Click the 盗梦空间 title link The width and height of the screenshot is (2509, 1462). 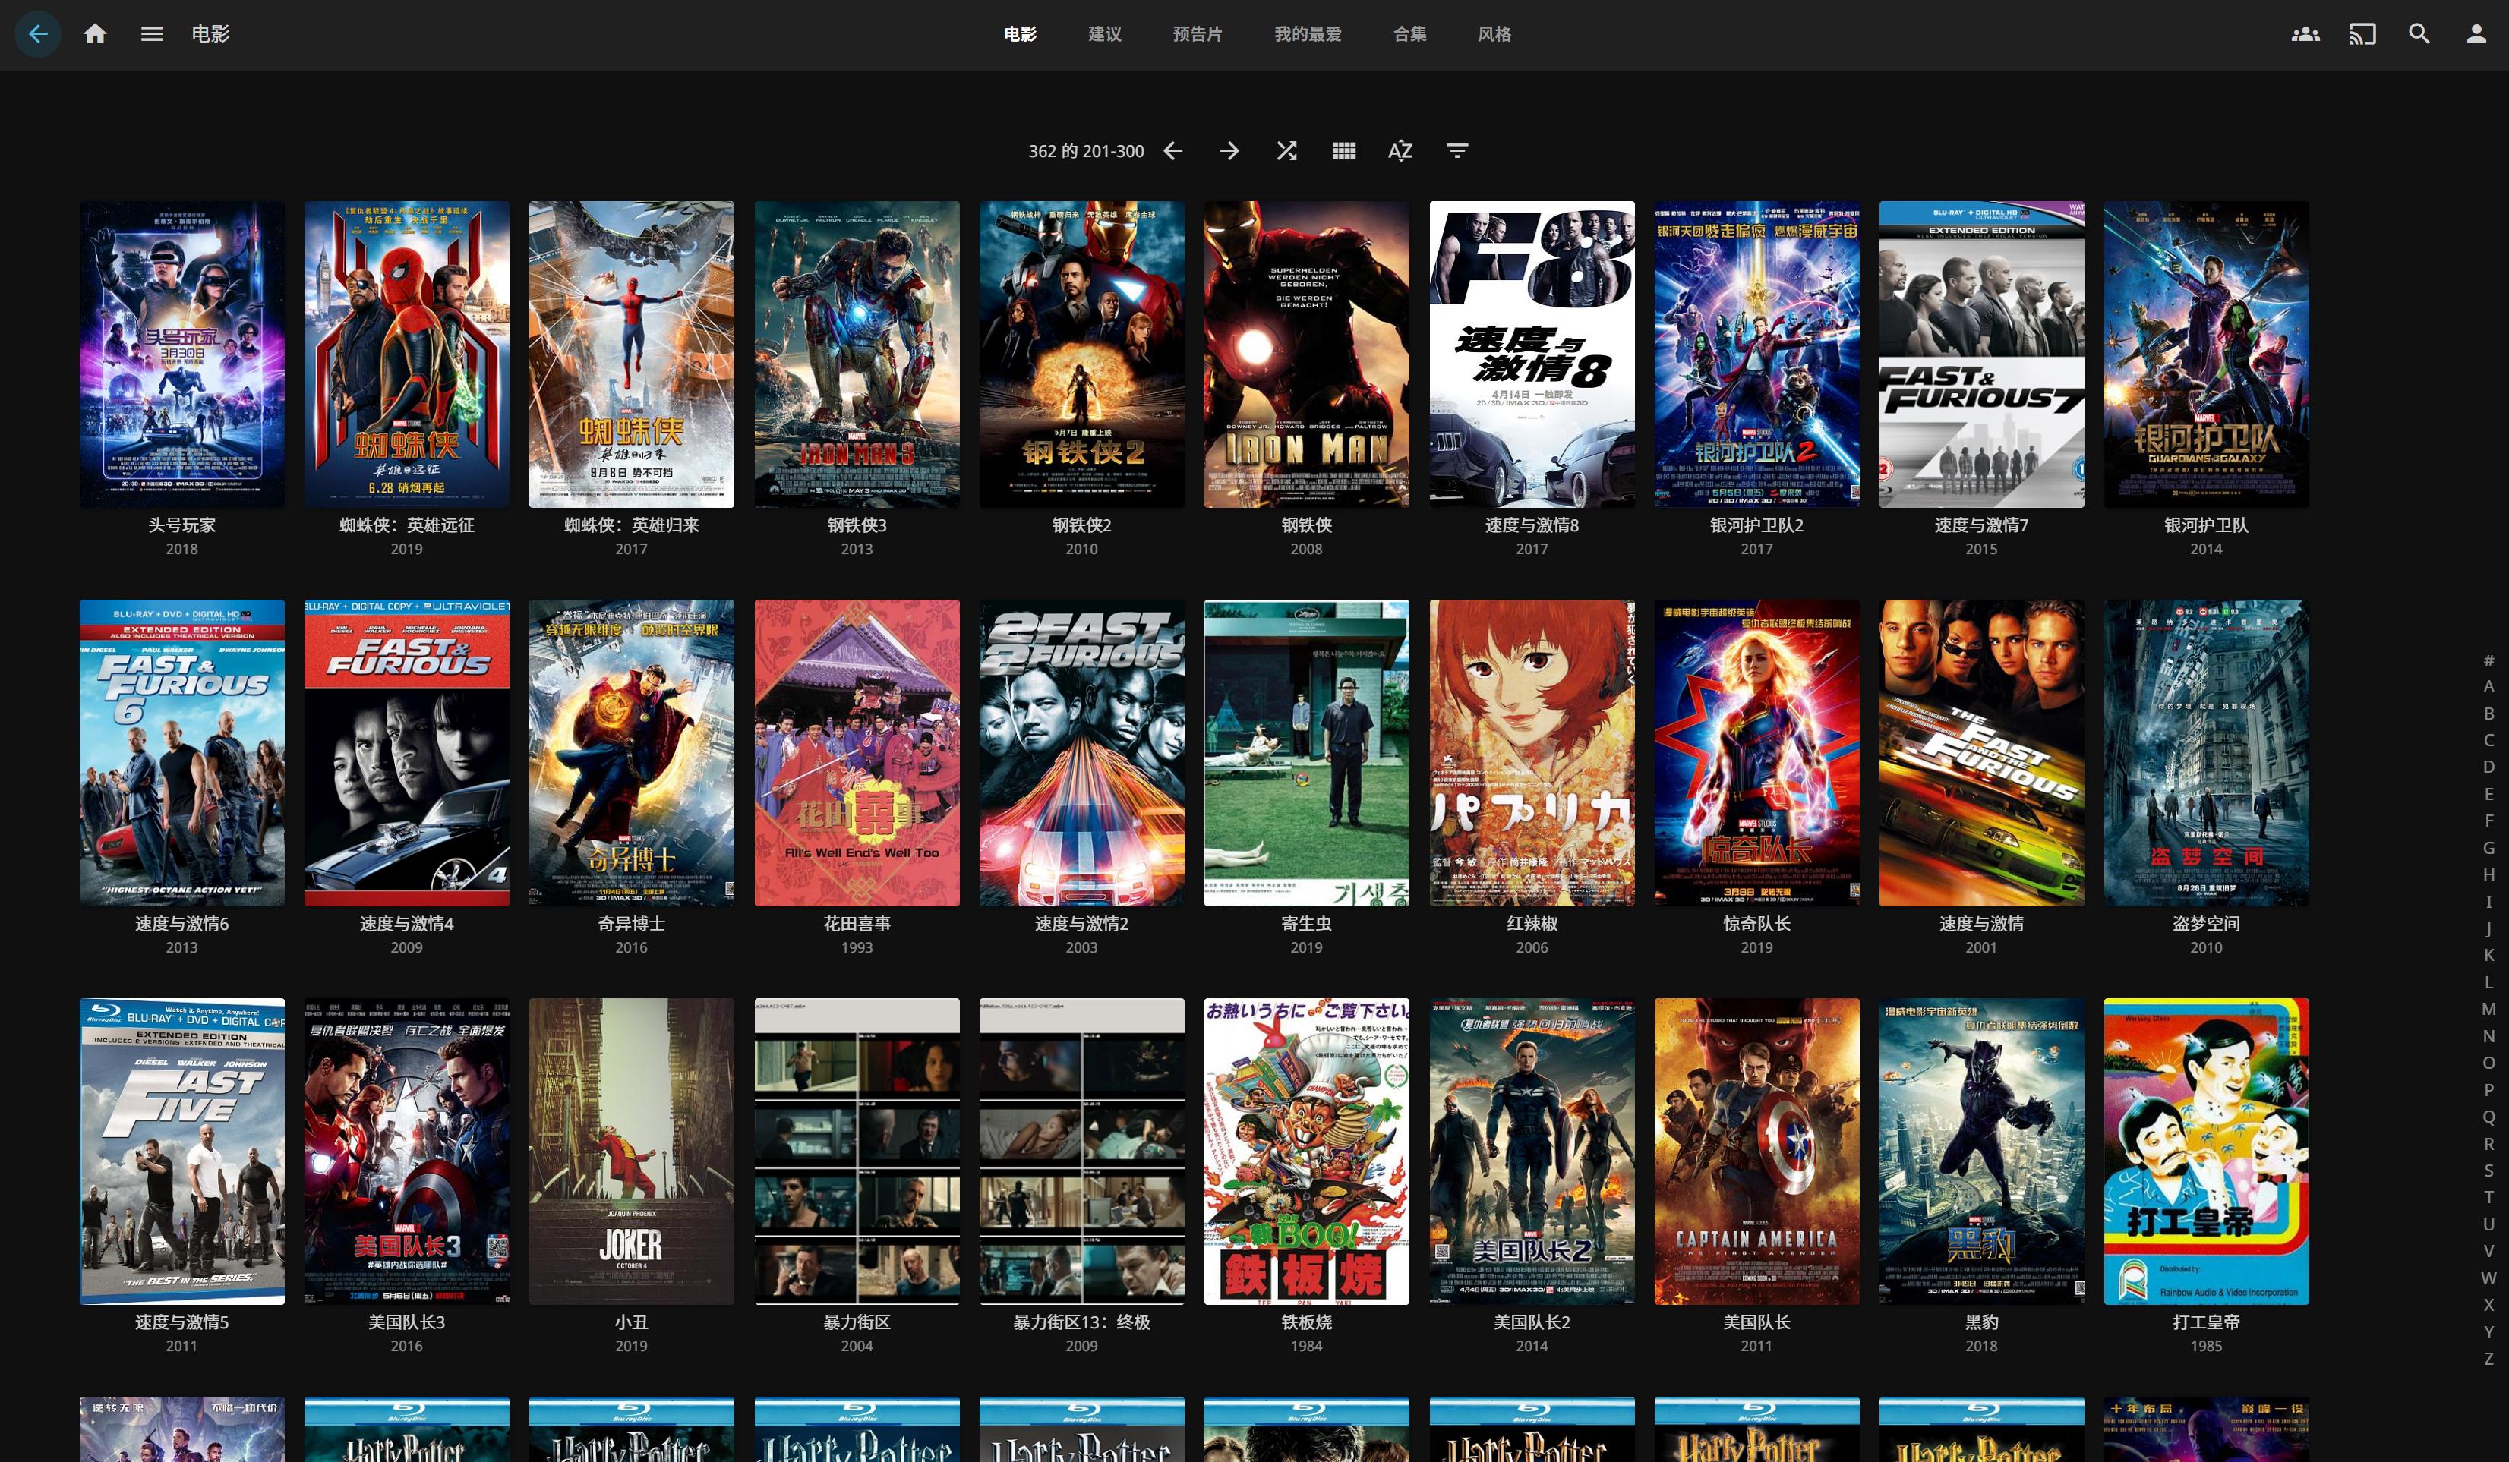pyautogui.click(x=2205, y=924)
